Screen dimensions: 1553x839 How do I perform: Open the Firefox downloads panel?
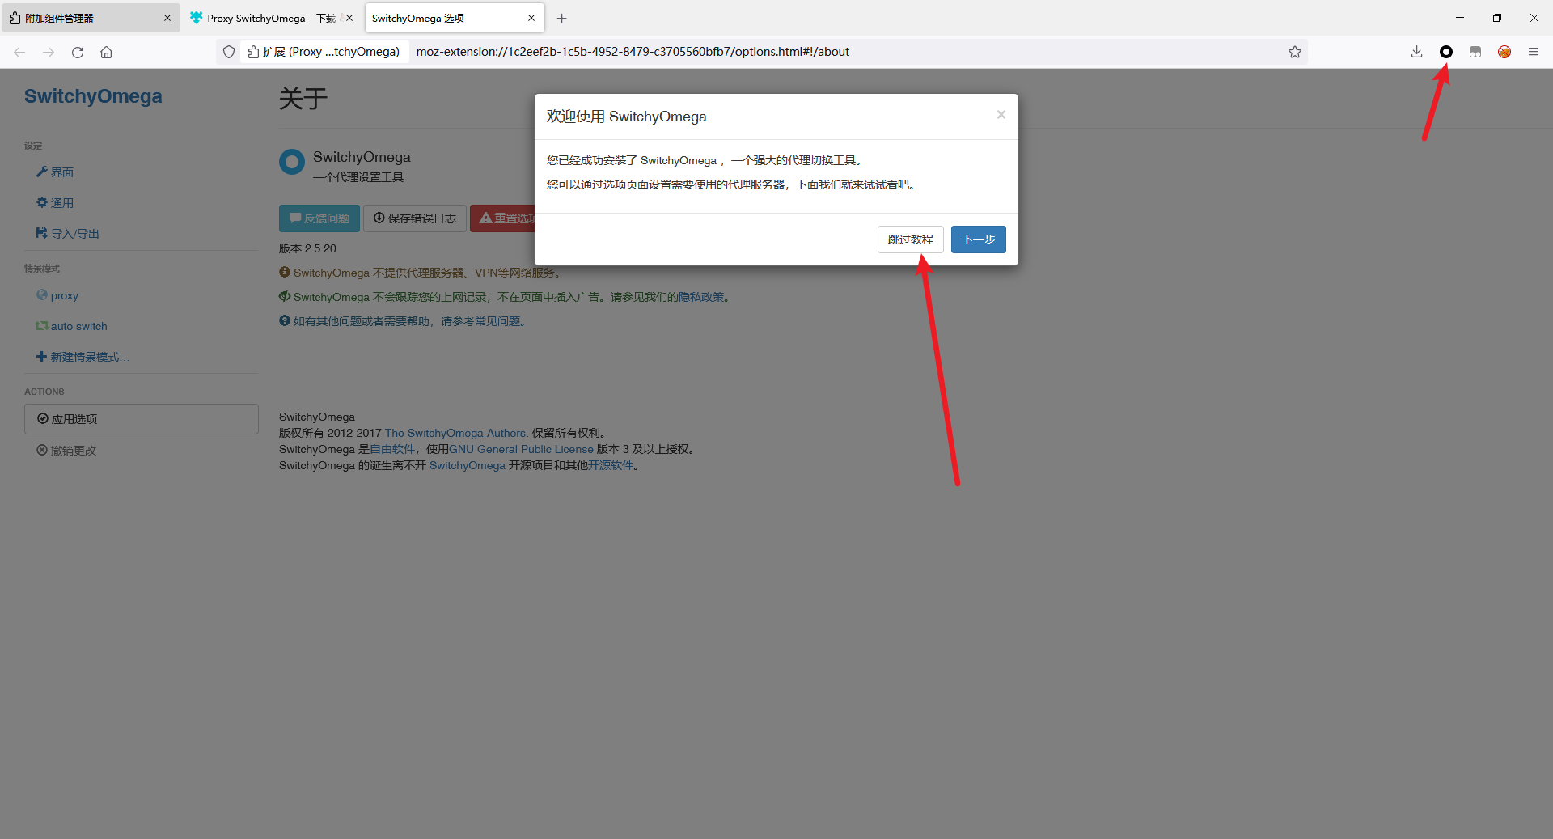click(1416, 52)
